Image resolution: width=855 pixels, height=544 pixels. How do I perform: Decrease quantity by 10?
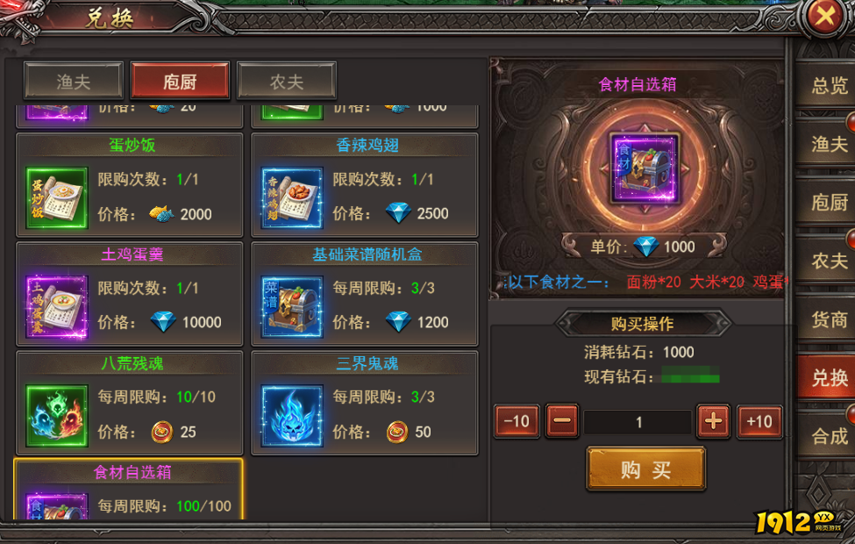tap(517, 421)
